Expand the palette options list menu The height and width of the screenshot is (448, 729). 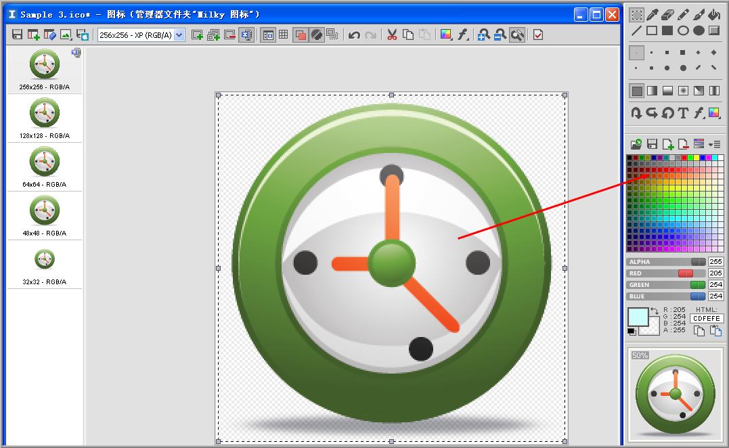coord(714,144)
